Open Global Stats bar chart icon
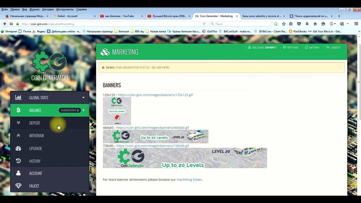Screen dimensions: 361x203 coord(18,98)
